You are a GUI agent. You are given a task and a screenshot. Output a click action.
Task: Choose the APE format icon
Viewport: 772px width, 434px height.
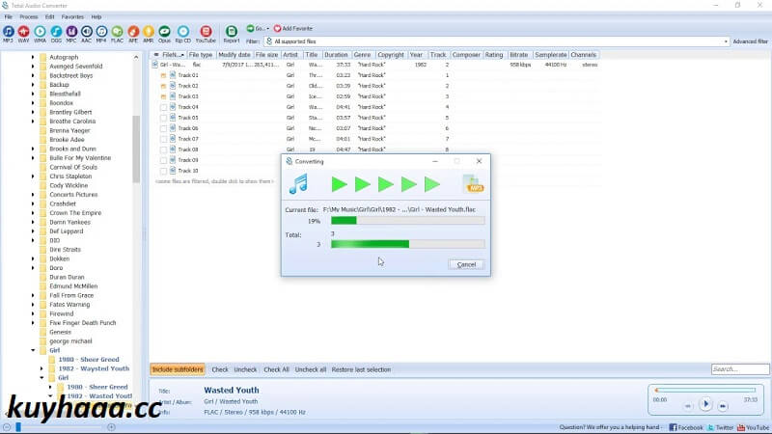click(133, 34)
